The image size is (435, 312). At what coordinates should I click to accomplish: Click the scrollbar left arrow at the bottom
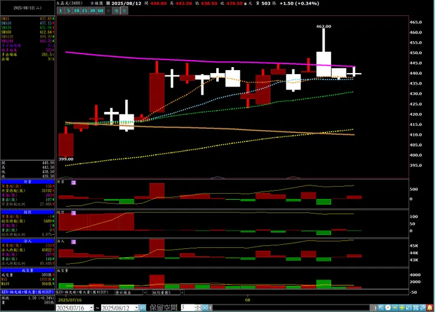[x=211, y=307]
